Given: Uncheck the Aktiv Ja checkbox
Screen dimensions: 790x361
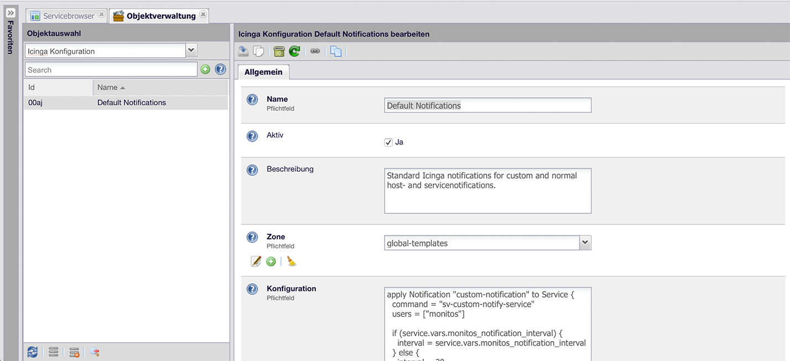Looking at the screenshot, I should click(388, 142).
